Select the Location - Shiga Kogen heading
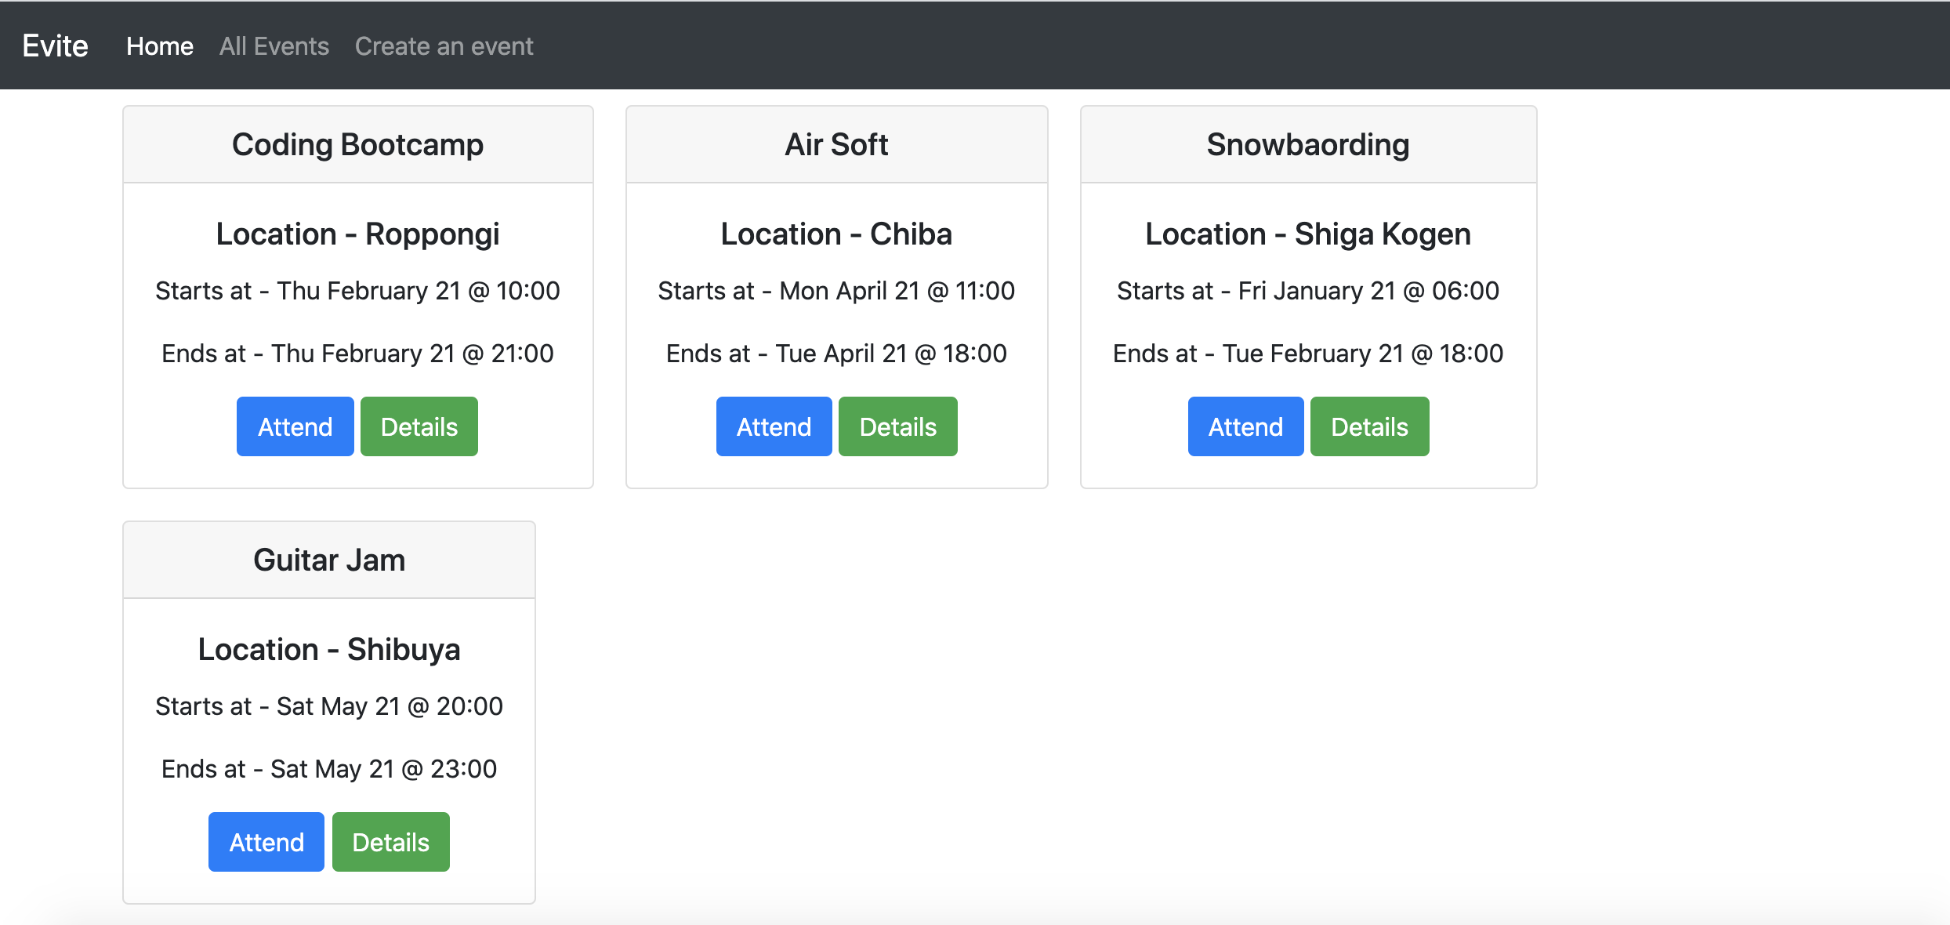The width and height of the screenshot is (1950, 925). tap(1307, 234)
